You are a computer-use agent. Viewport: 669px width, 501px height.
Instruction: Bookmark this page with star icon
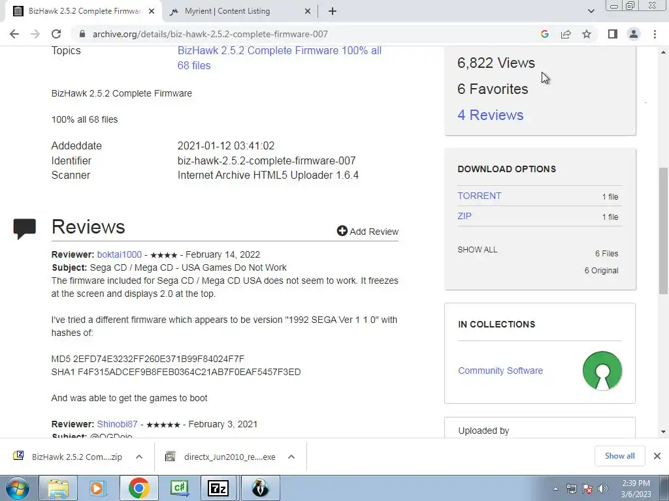tap(587, 34)
